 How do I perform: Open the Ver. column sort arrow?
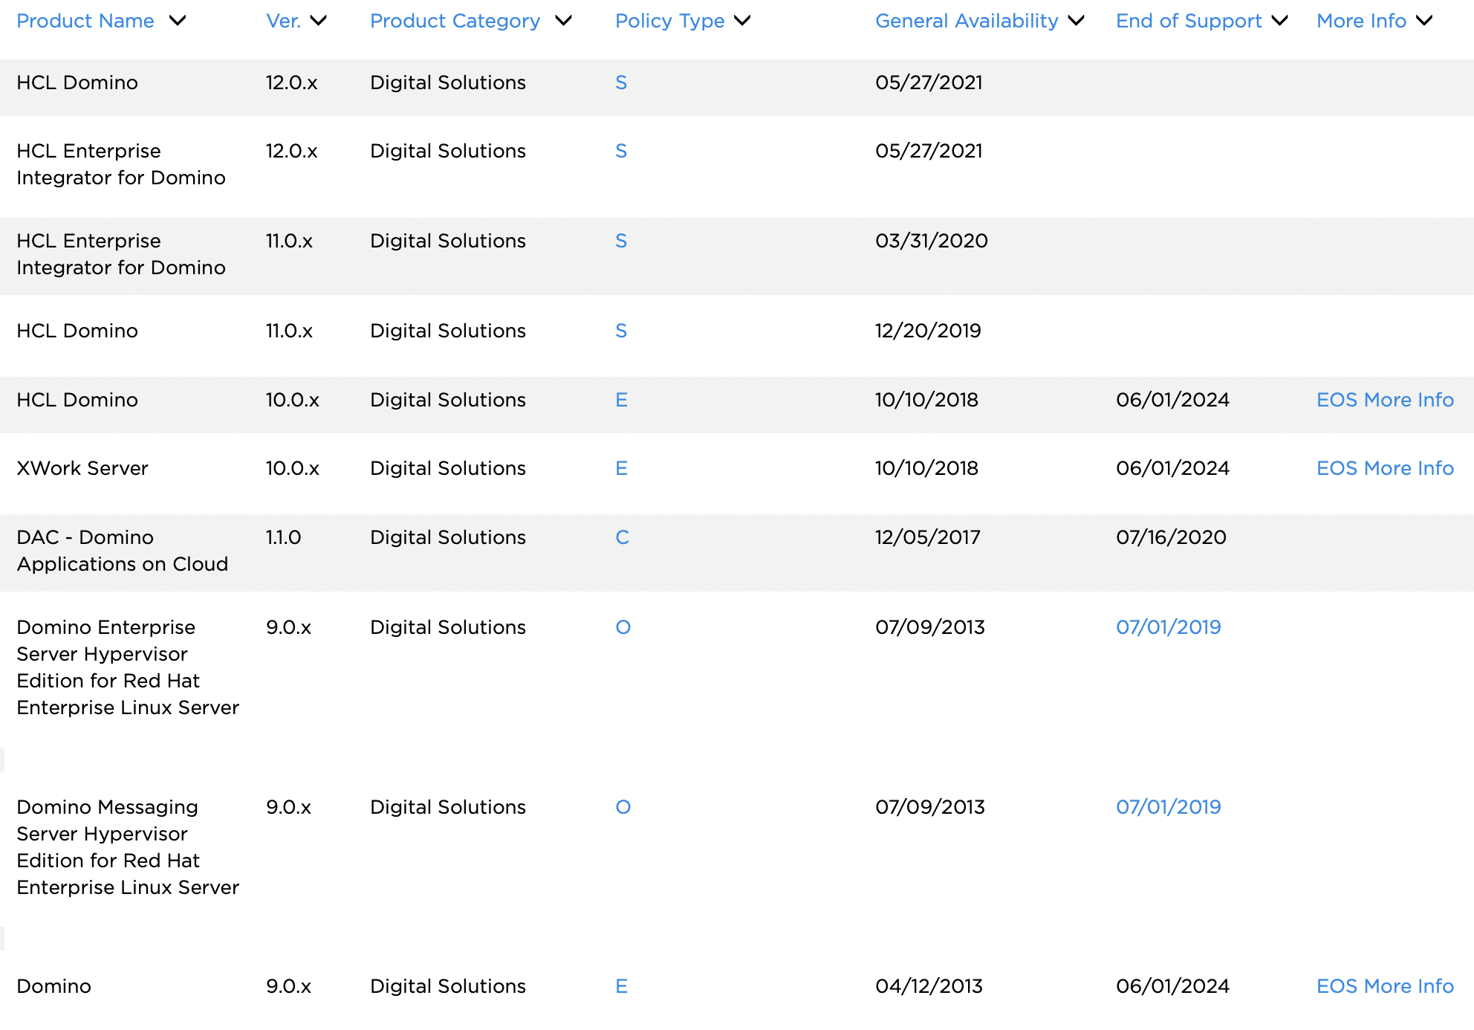[319, 21]
